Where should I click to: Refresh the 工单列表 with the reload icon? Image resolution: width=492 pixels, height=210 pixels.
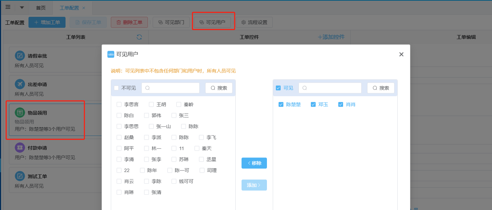[139, 37]
